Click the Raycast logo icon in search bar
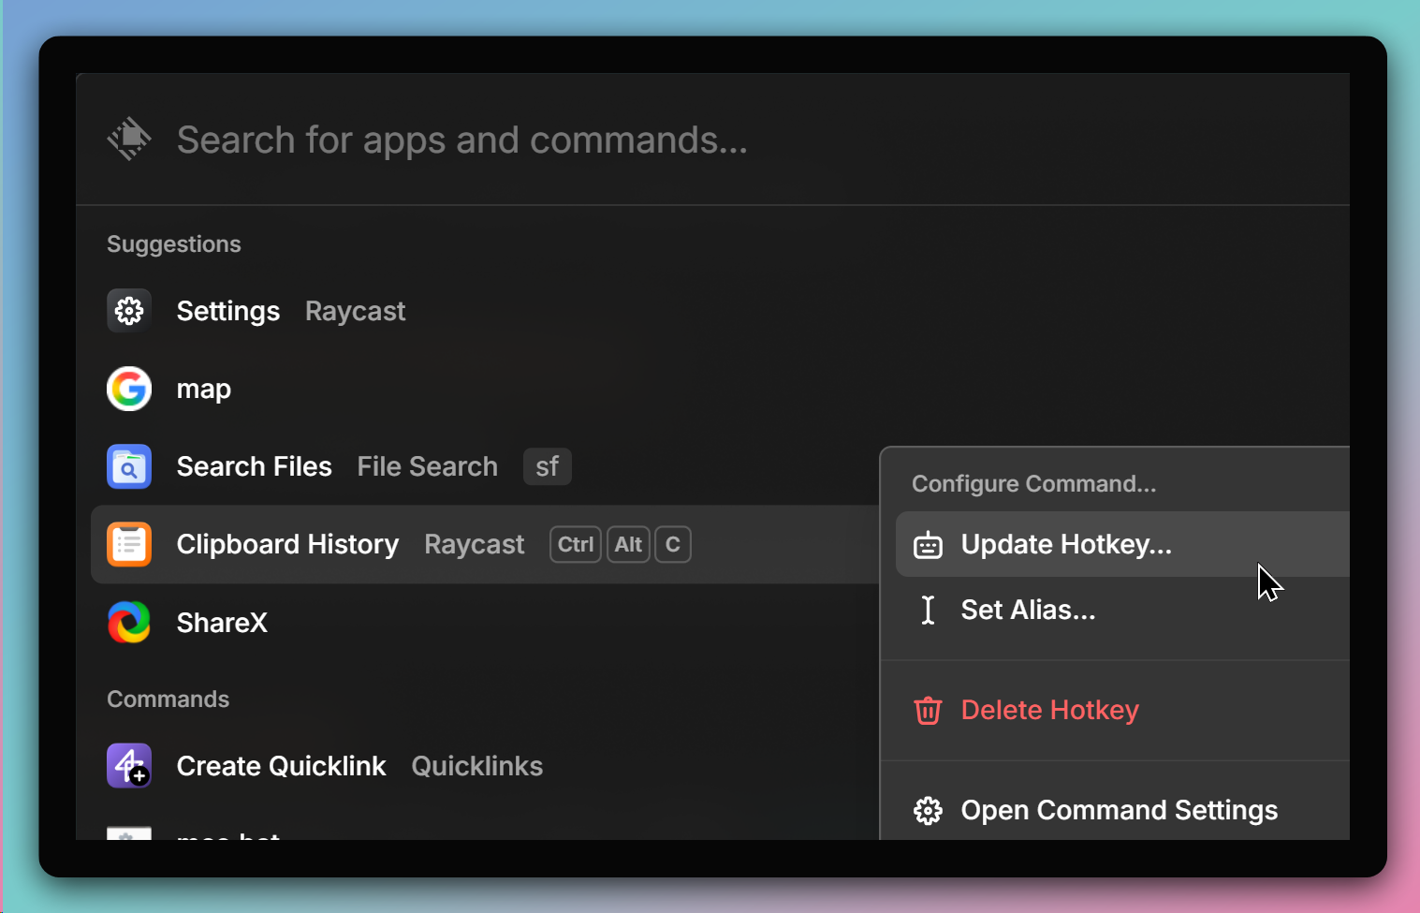 click(x=129, y=139)
